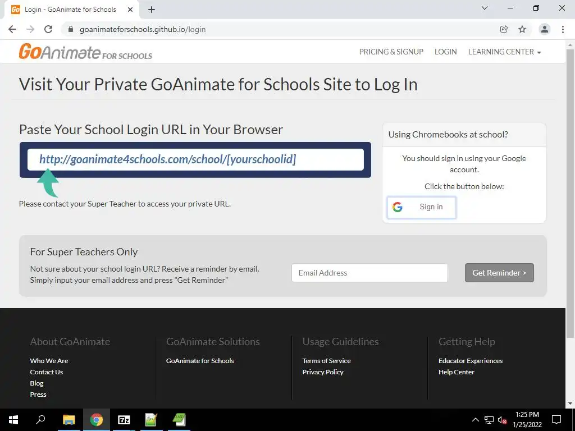Click the Google G logo on Sign in
Viewport: 575px width, 431px height.
click(x=398, y=207)
